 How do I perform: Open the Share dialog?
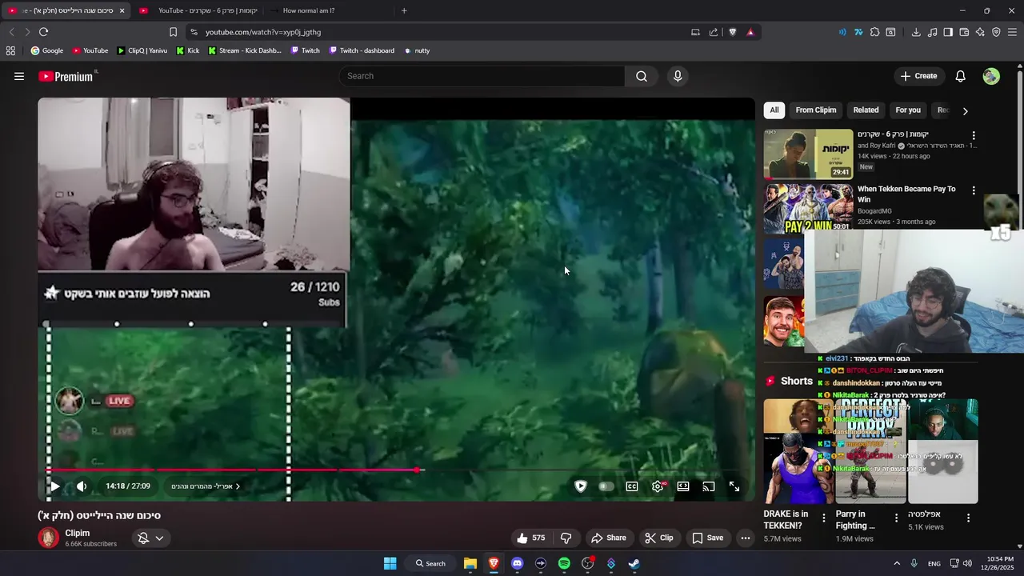pyautogui.click(x=608, y=538)
